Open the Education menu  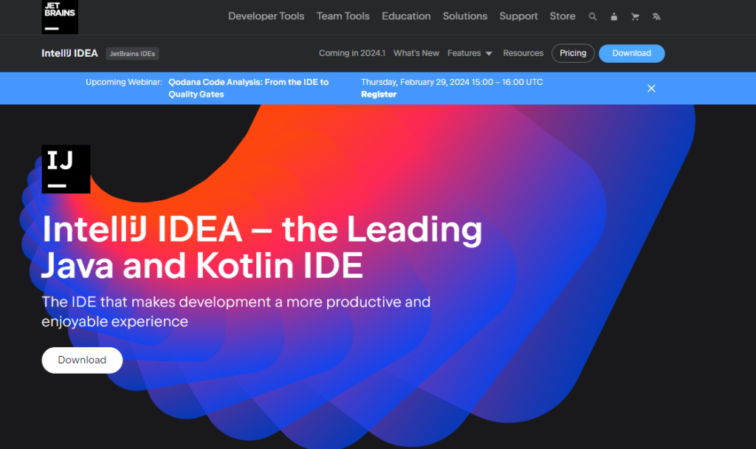click(406, 16)
